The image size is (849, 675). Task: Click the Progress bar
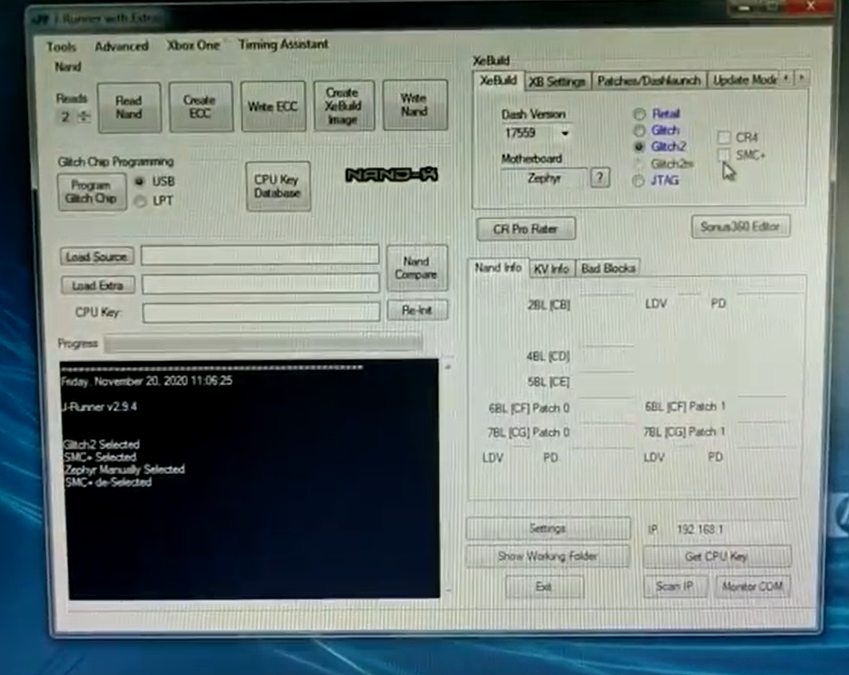pyautogui.click(x=263, y=344)
